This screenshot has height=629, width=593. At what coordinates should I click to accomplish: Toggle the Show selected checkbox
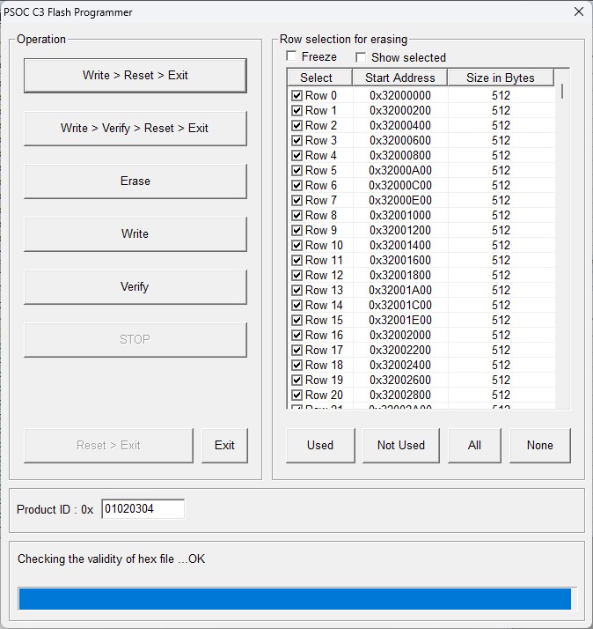click(361, 57)
